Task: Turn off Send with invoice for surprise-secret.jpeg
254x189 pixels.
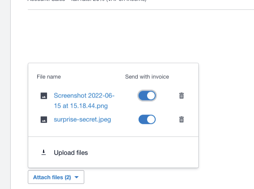Action: pos(147,120)
